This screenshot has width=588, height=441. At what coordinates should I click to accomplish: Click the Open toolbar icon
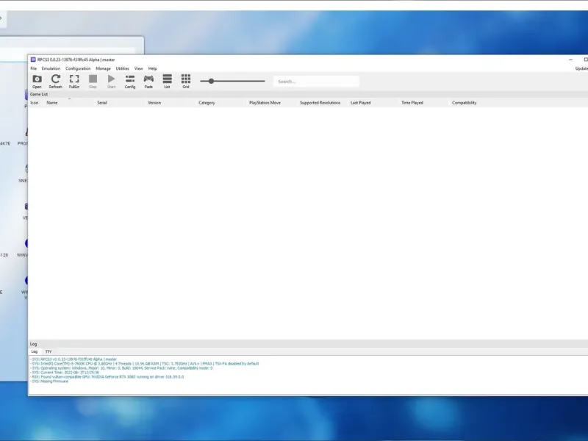(x=37, y=81)
